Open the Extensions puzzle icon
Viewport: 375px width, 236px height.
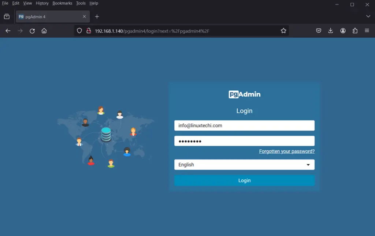coord(355,31)
